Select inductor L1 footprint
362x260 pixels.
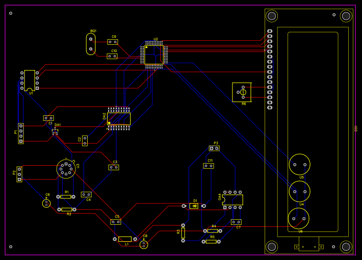(x=125, y=239)
